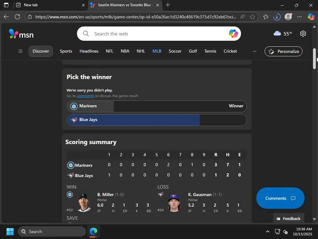
Task: Click the taskbar Search box
Action: 52,232
